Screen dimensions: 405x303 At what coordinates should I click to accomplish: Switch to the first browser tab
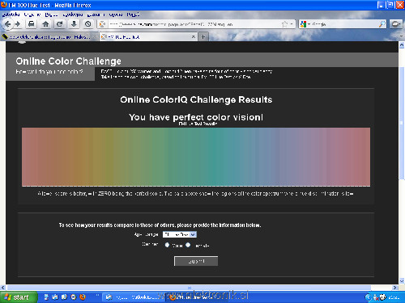(x=49, y=37)
